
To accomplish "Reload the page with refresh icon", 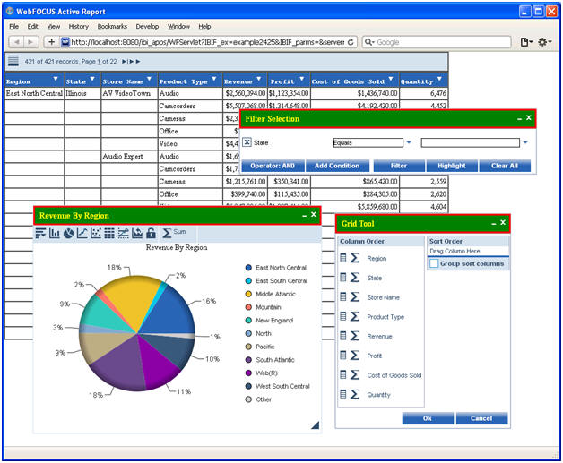I will [x=351, y=42].
